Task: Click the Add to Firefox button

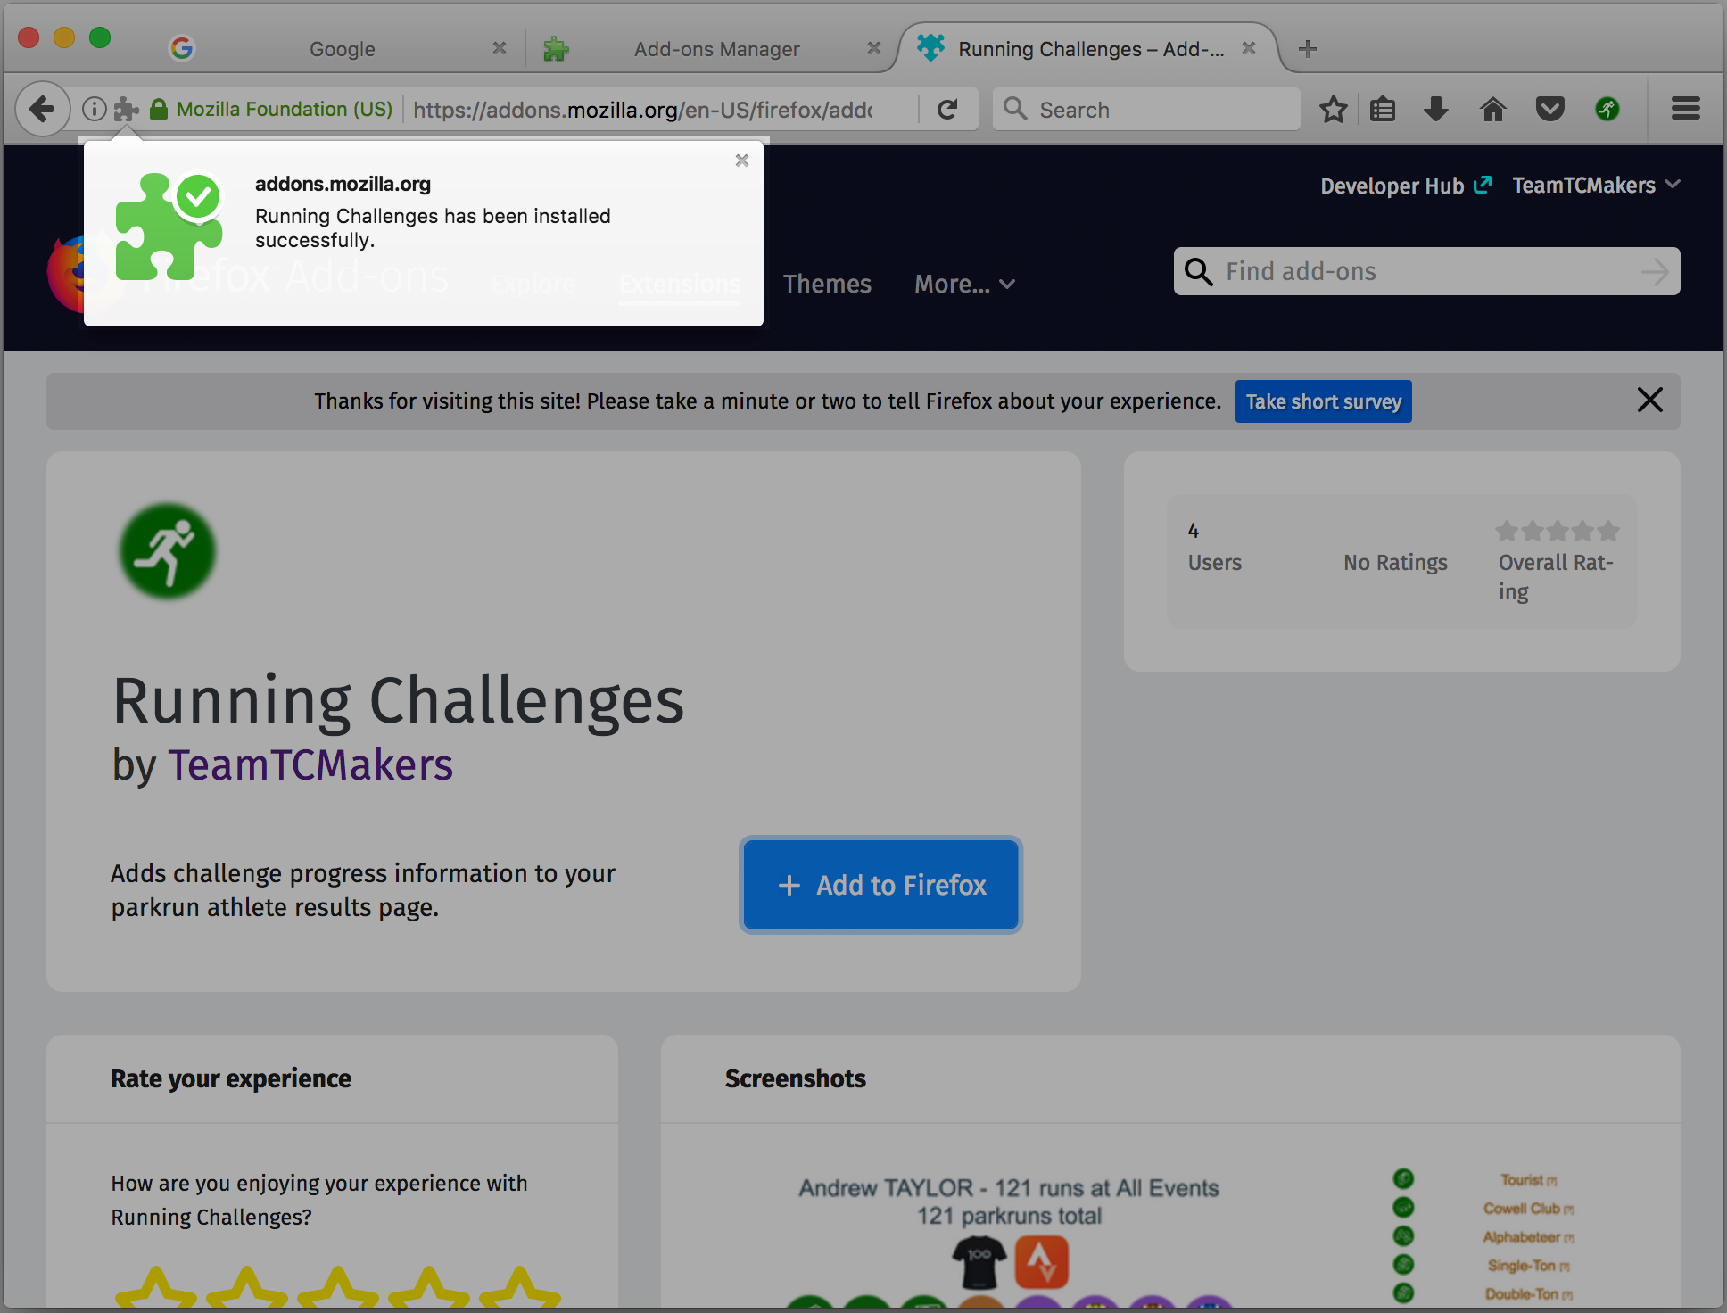Action: [881, 885]
